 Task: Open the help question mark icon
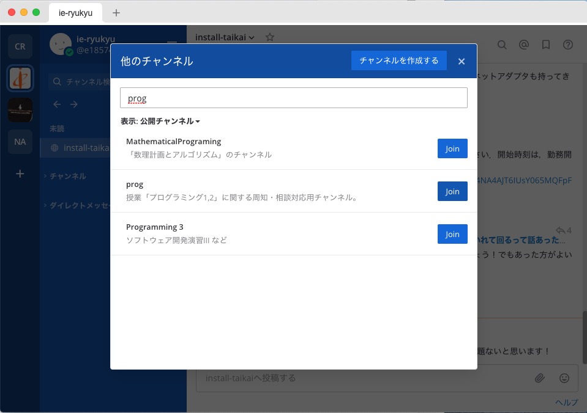(x=568, y=45)
